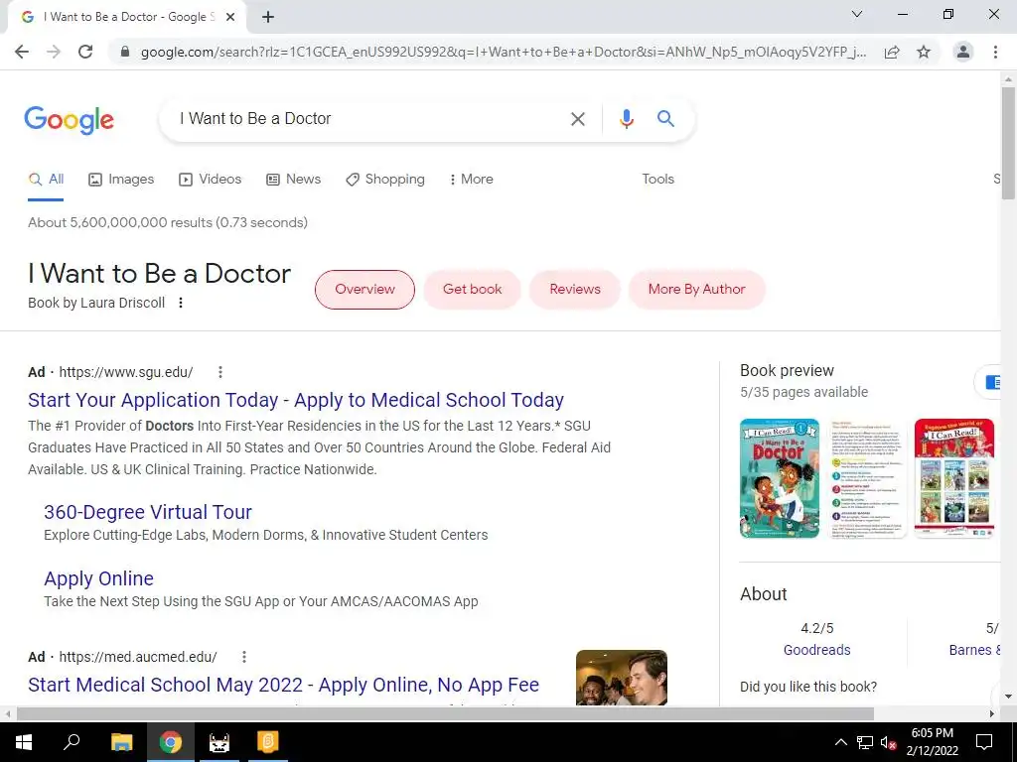Open Chrome three-dot menu
Screen dimensions: 1017x762
pos(995,52)
